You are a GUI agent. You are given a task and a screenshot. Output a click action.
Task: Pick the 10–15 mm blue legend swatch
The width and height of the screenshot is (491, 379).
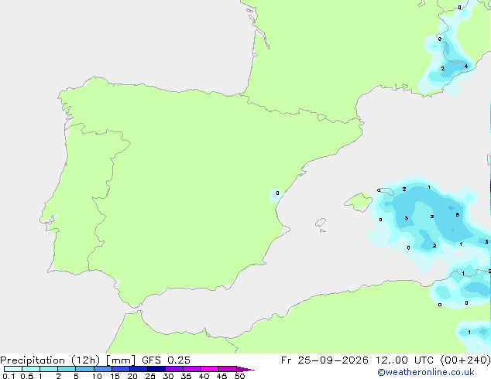(x=102, y=369)
